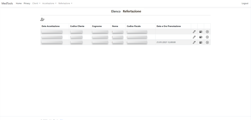Expand the Accettazione dropdown menu
This screenshot has height=120, width=251.
point(49,3)
